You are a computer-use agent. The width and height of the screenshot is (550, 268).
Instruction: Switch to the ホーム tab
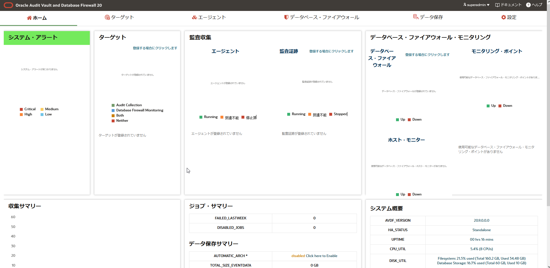(x=37, y=18)
